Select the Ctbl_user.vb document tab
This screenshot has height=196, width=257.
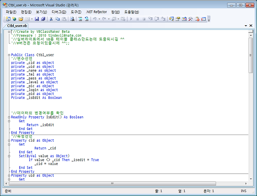point(17,26)
